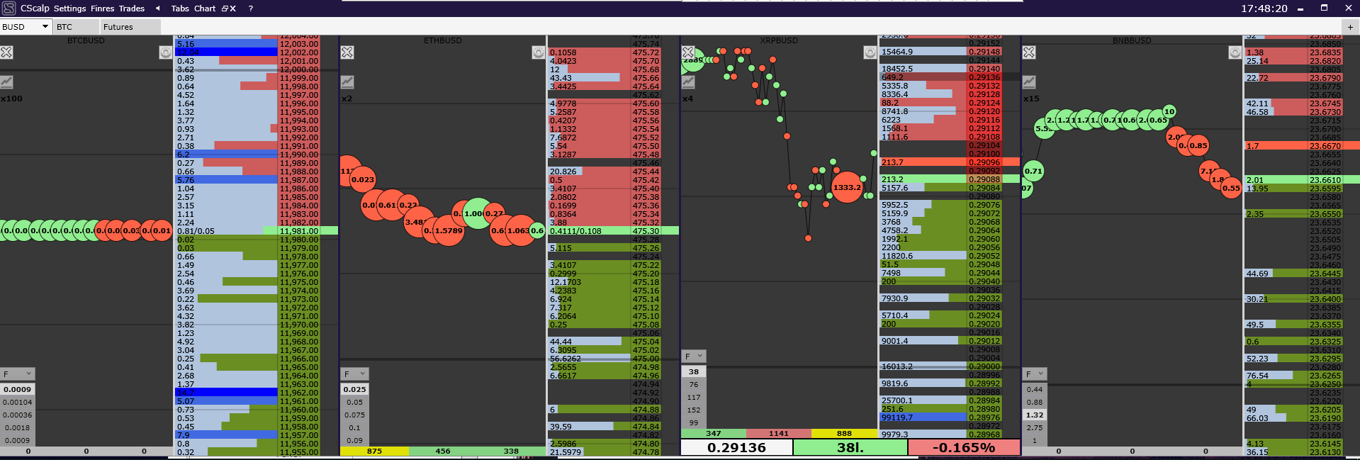1360x460 pixels.
Task: Select 0.075 working volume in ETHBUSD
Action: pyautogui.click(x=354, y=415)
